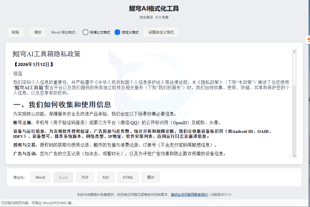Select the 自定义格式 radio option
This screenshot has height=207, width=310.
[x=117, y=32]
